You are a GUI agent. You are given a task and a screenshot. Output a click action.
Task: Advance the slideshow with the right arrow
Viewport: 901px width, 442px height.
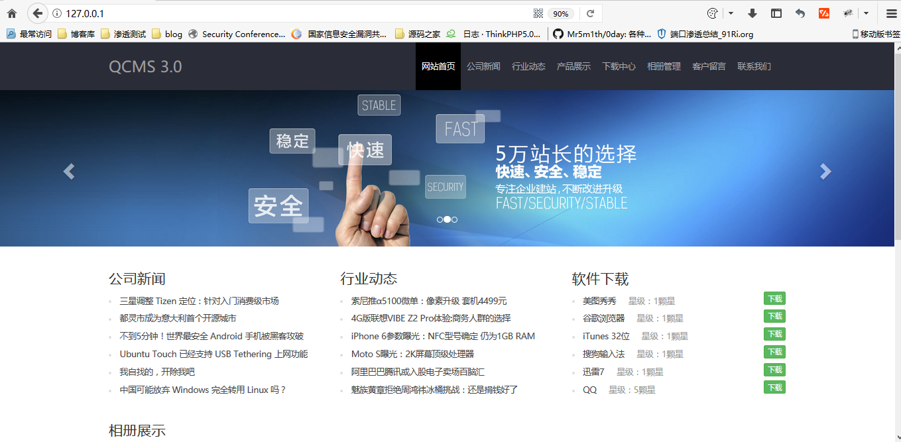pyautogui.click(x=825, y=171)
